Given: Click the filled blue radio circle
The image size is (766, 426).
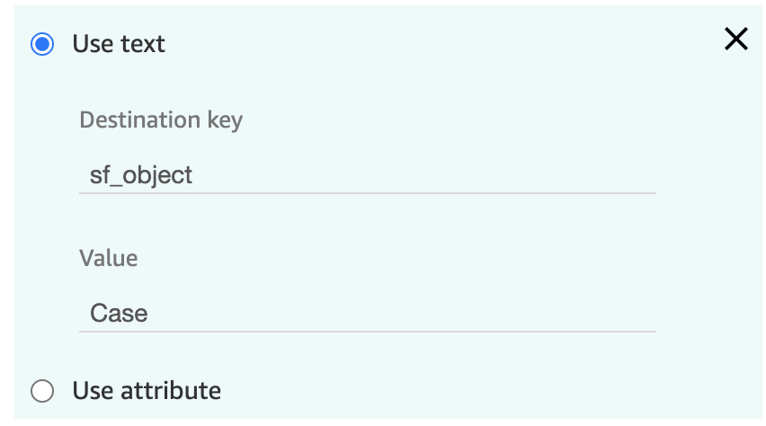Looking at the screenshot, I should [x=42, y=44].
